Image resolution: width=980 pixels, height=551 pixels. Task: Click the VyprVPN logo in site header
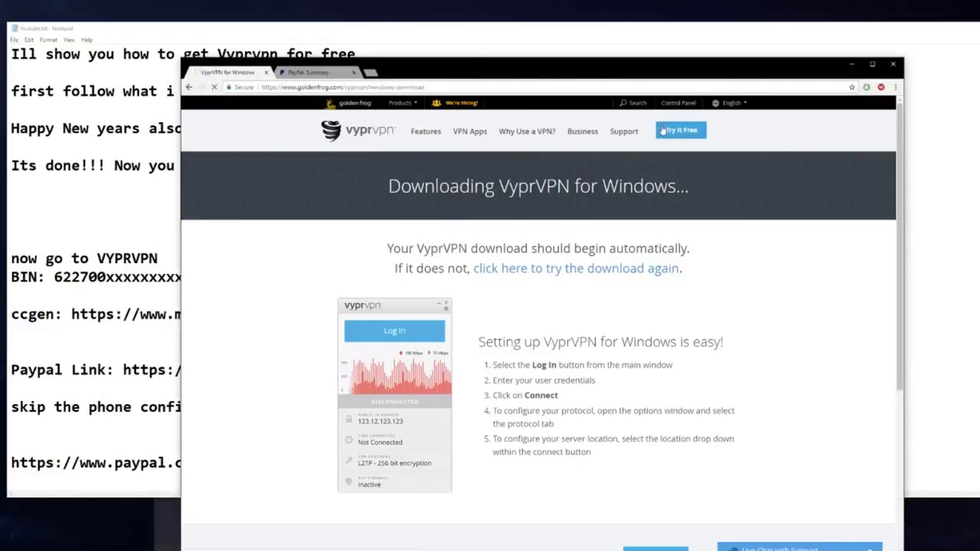click(358, 131)
